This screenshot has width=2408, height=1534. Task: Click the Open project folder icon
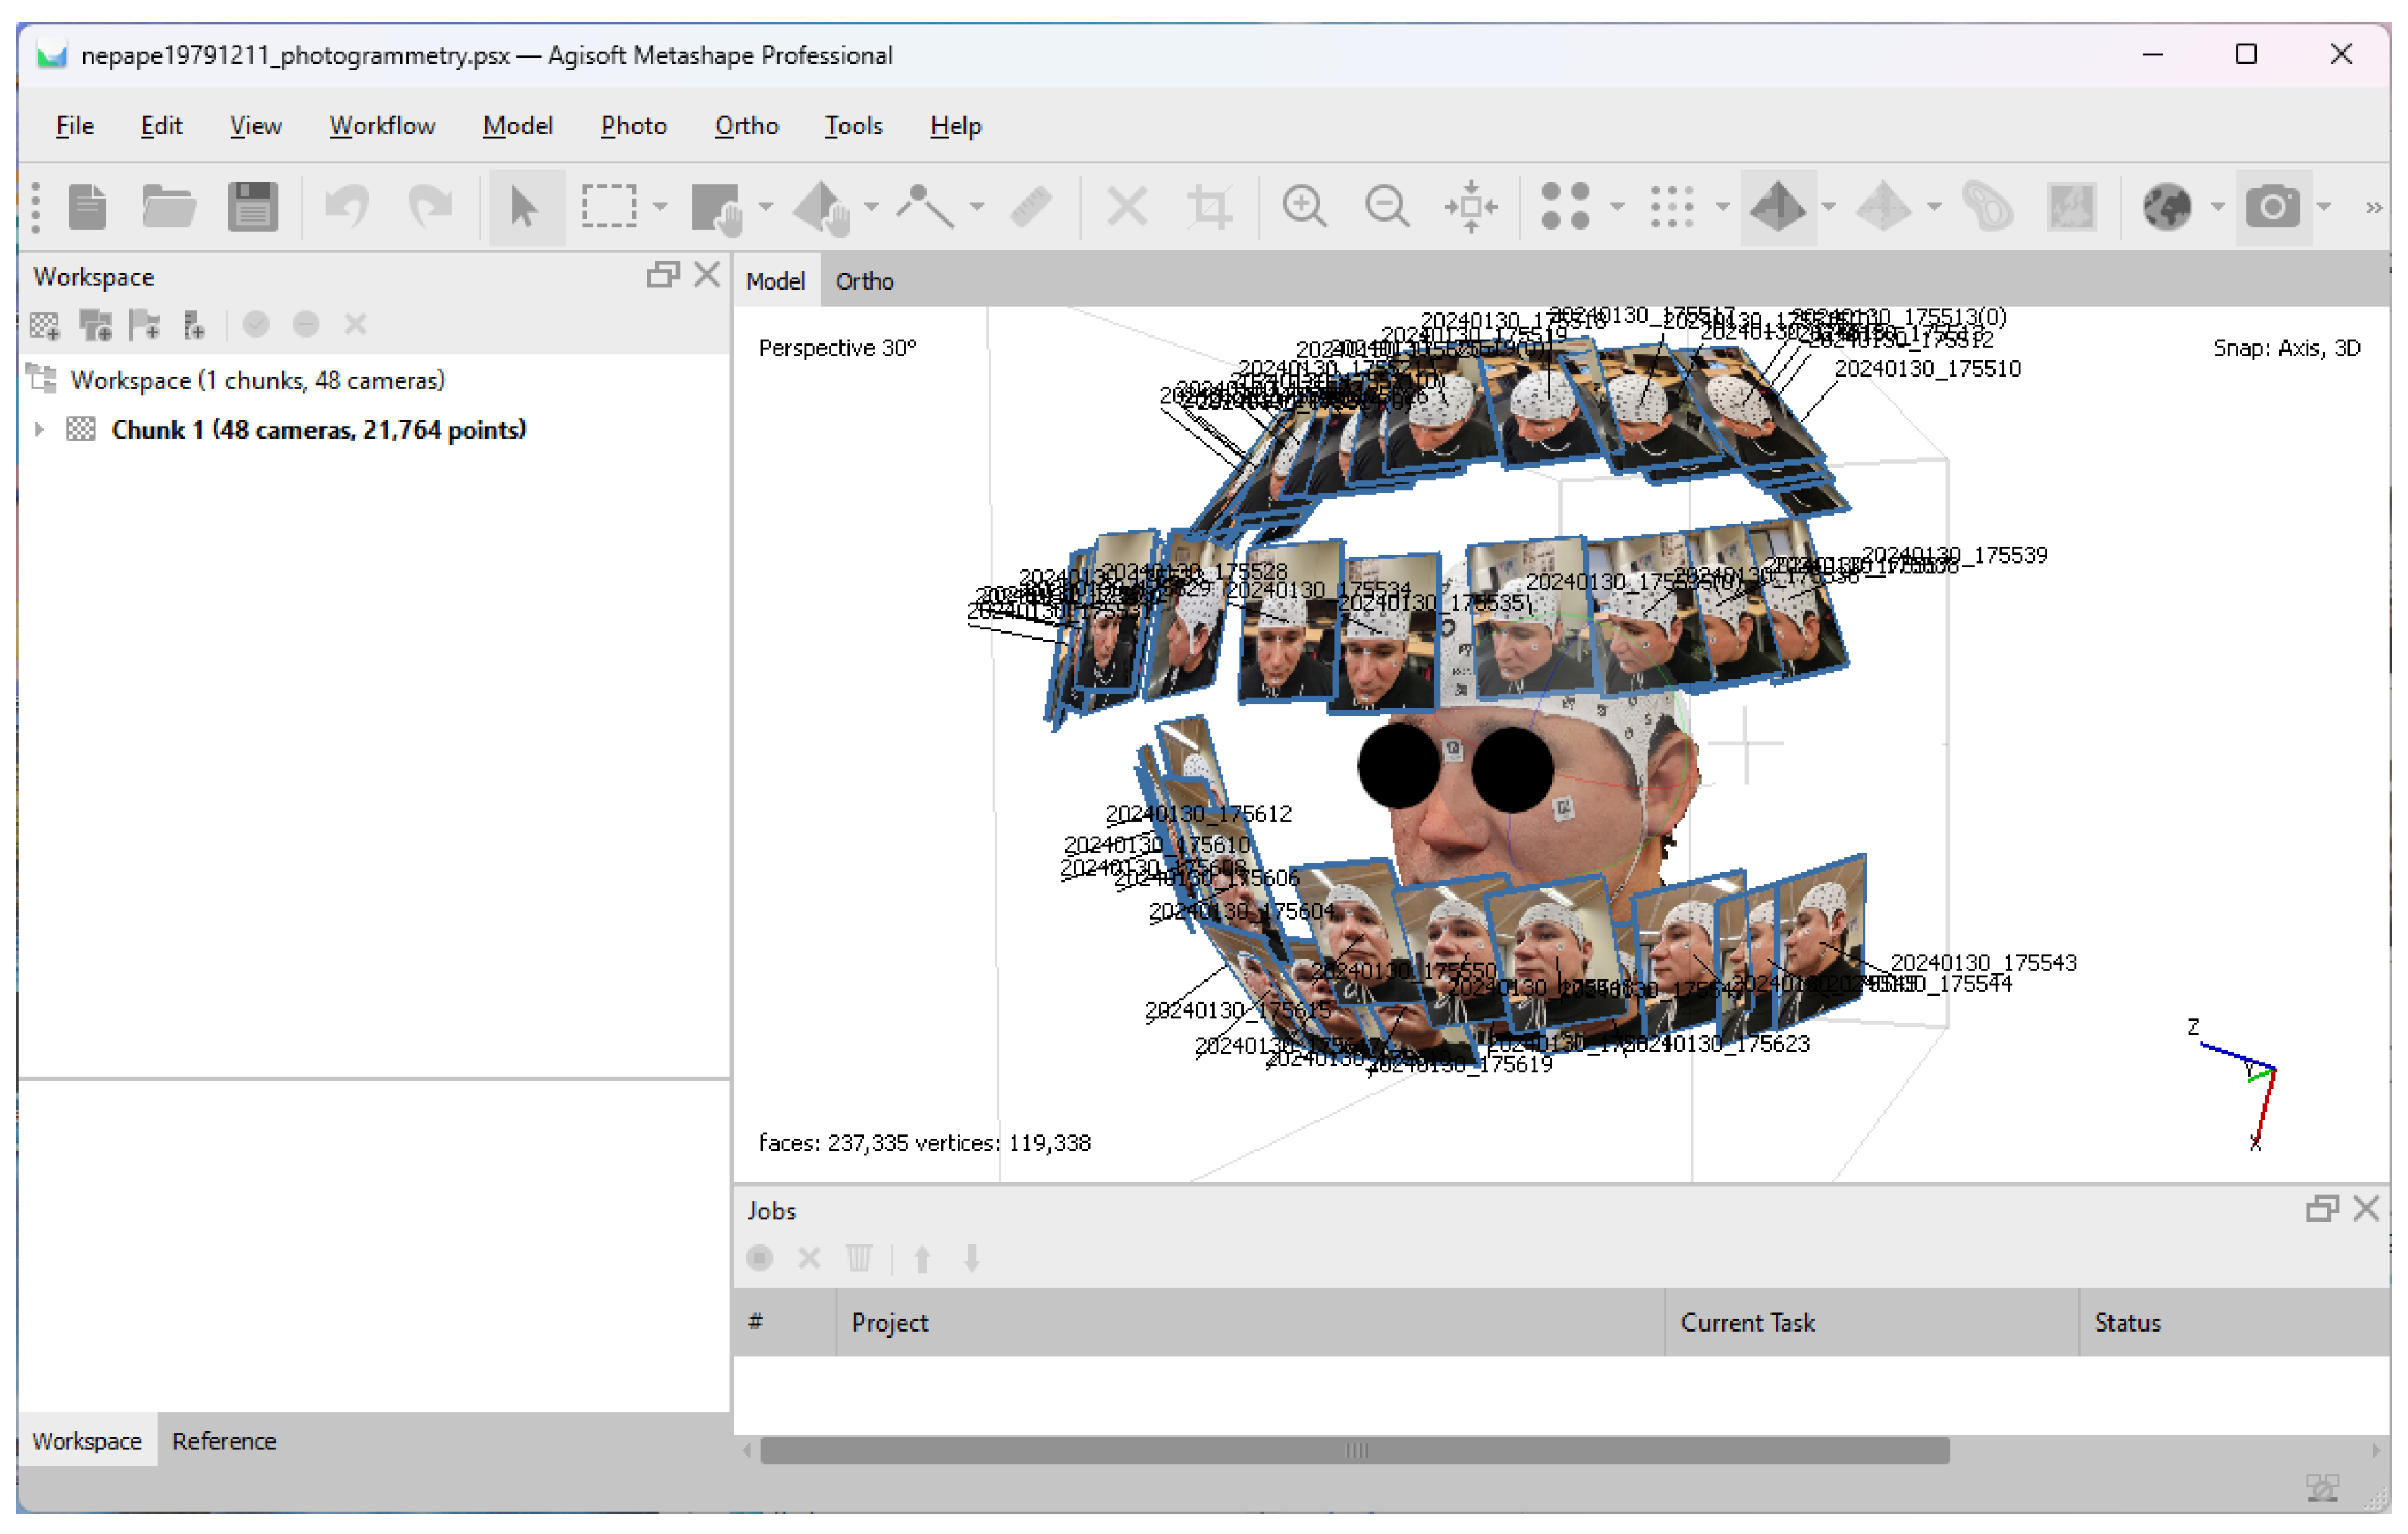coord(168,207)
